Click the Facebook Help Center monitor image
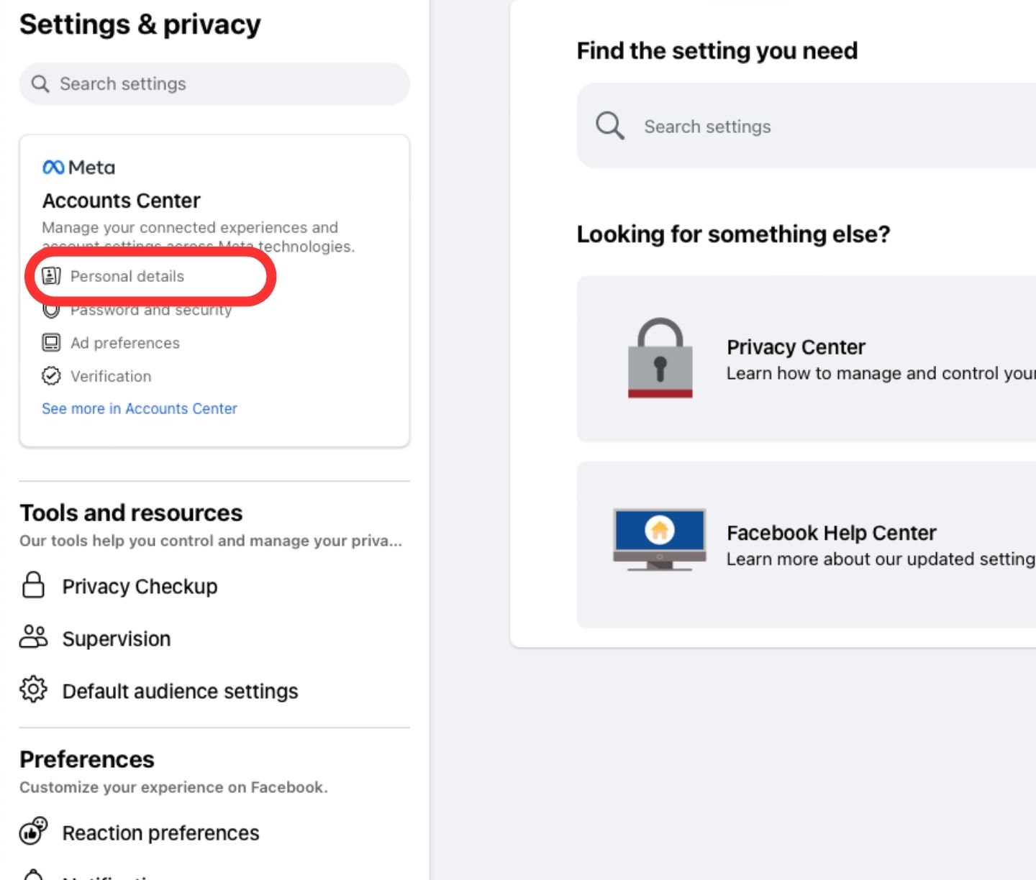 point(659,539)
